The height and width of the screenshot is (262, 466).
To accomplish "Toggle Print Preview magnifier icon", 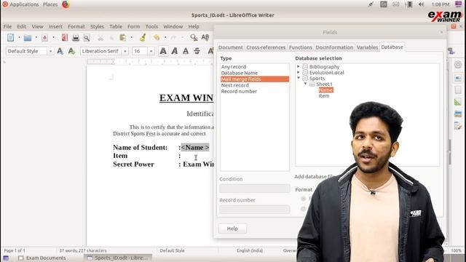I will (x=87, y=38).
